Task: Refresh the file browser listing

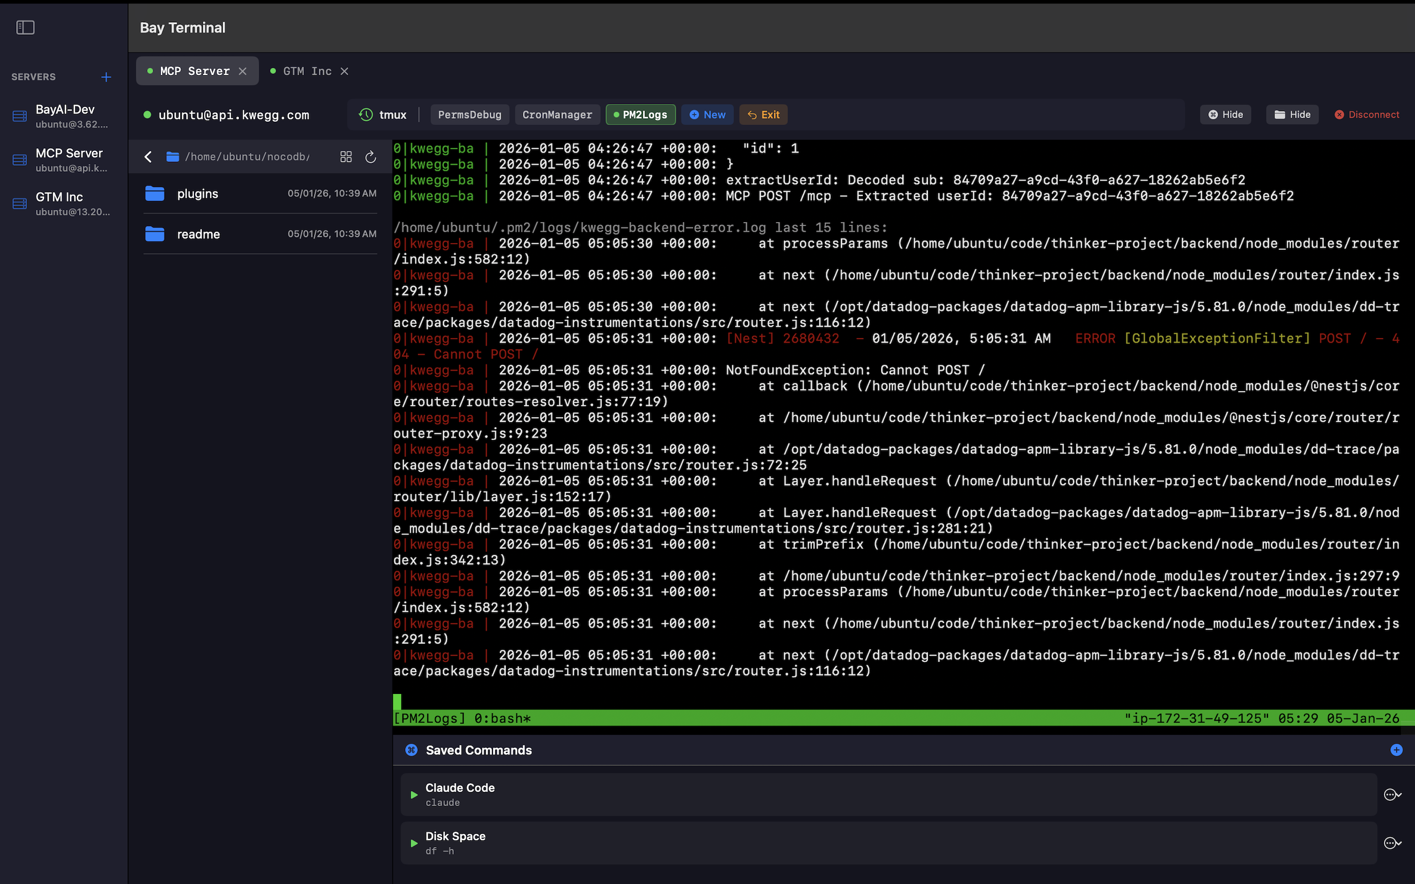Action: pos(371,157)
